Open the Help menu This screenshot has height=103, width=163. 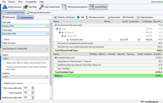41,2
